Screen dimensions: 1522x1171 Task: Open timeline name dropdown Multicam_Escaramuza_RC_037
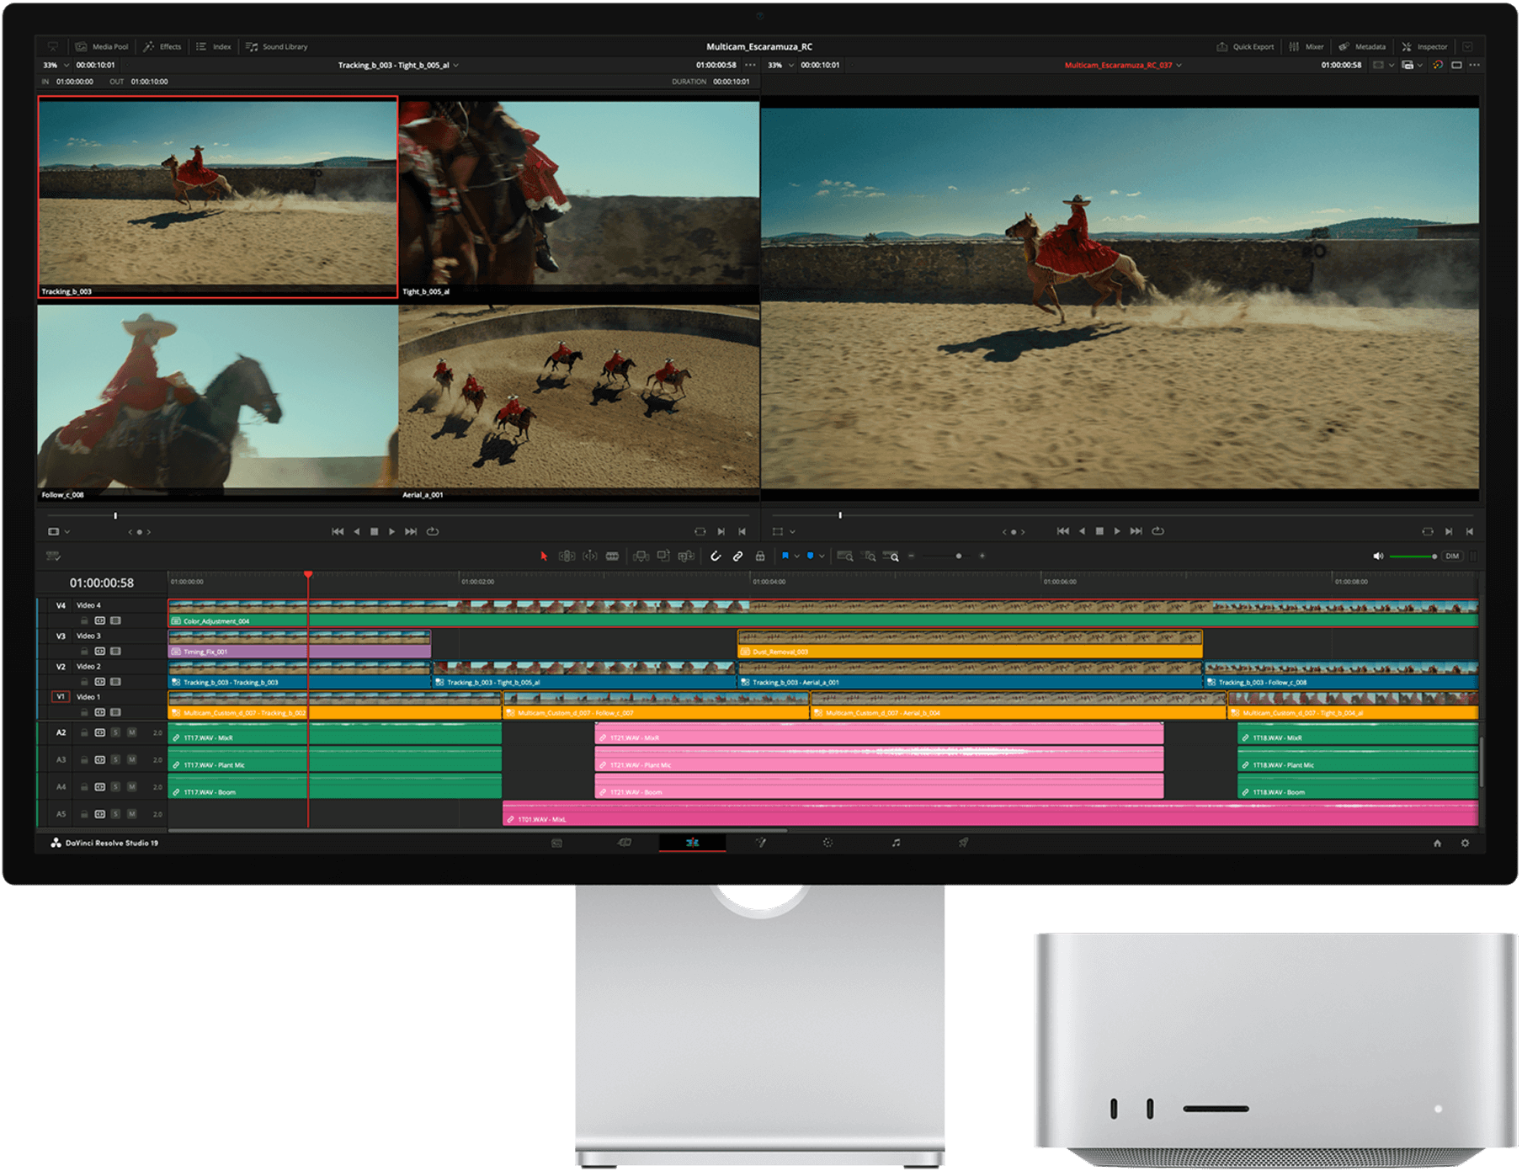(x=1123, y=66)
